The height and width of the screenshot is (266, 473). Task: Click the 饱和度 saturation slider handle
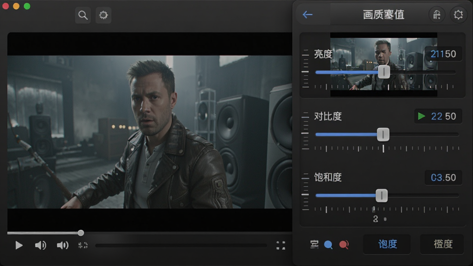(x=382, y=195)
